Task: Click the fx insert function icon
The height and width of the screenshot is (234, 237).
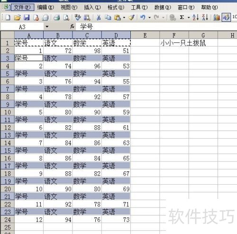Action: (x=73, y=27)
